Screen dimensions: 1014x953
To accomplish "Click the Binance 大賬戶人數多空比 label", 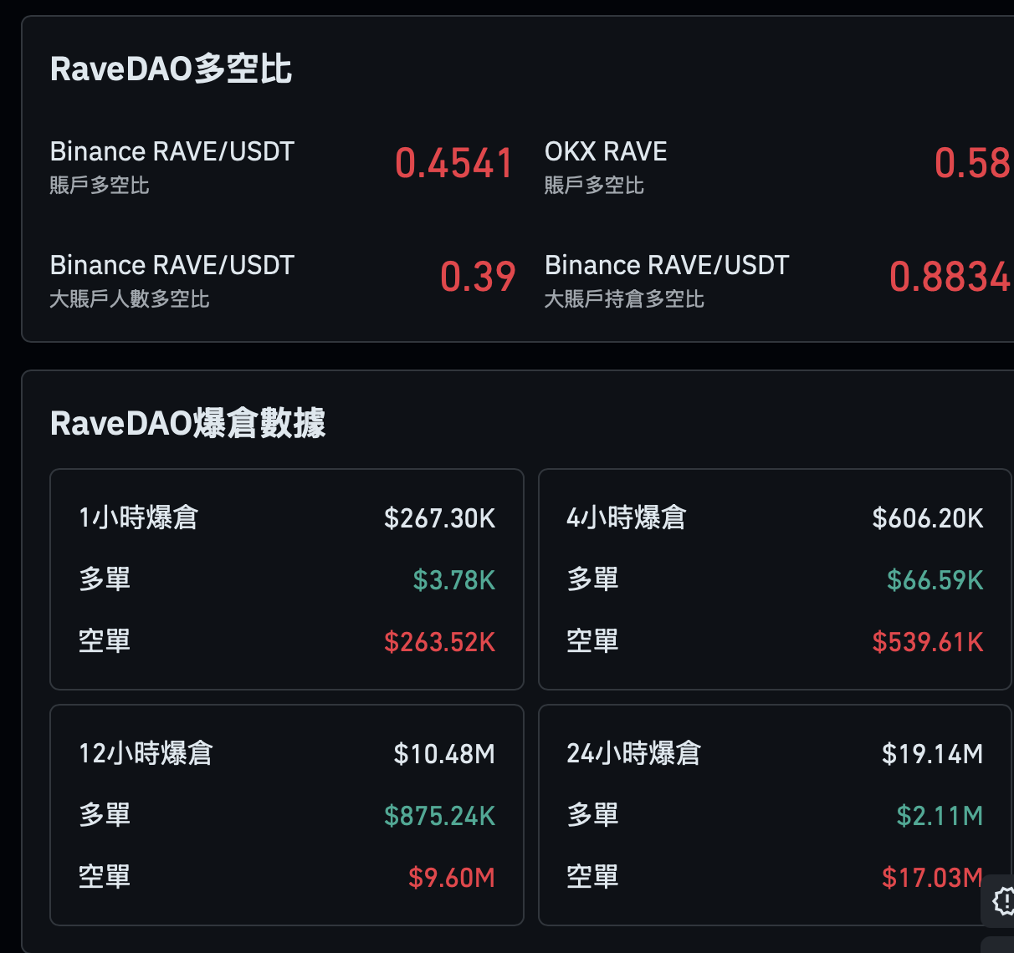I will [172, 279].
